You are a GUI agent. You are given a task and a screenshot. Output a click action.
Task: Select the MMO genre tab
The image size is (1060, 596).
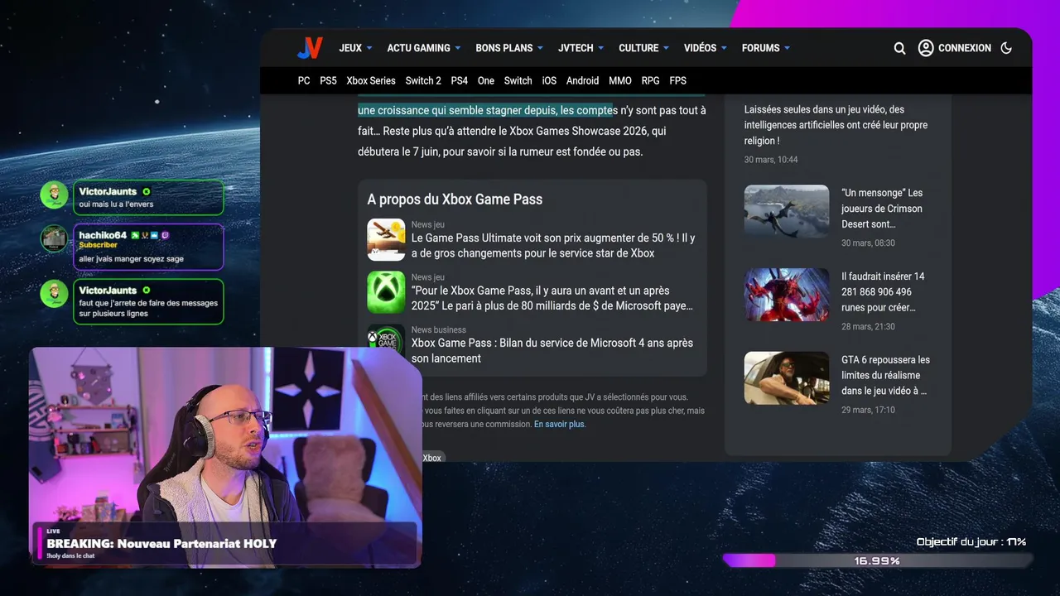(x=620, y=80)
